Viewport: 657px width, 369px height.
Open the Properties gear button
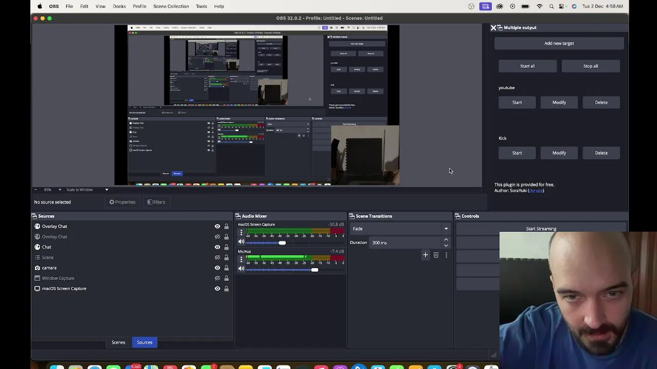pos(122,202)
